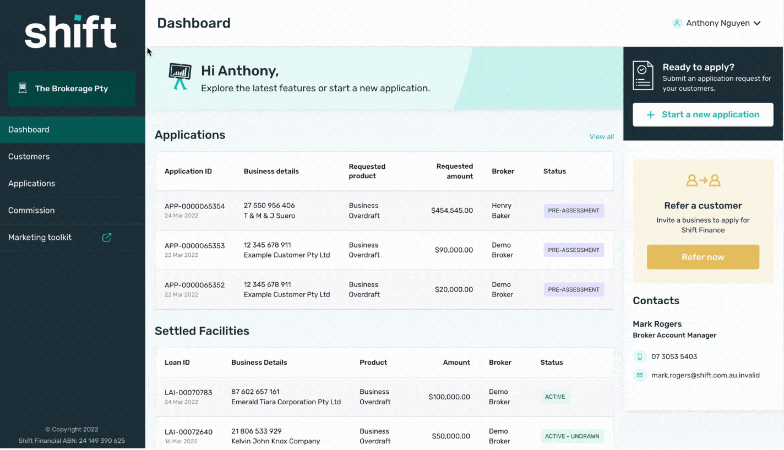Click the Settled Facilities heading
Image resolution: width=784 pixels, height=450 pixels.
202,331
